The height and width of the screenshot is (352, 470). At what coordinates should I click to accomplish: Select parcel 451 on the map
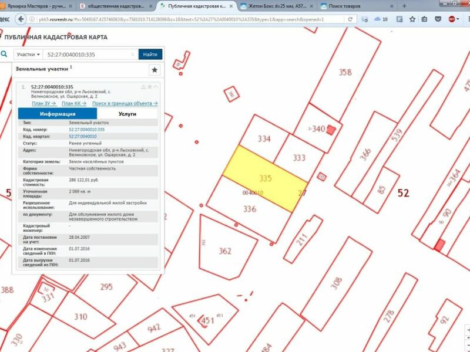(207, 320)
